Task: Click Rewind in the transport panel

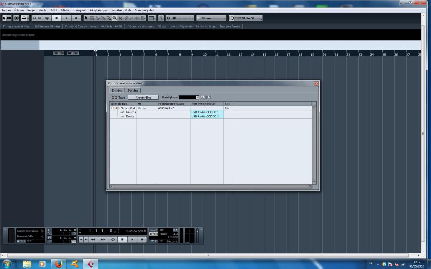Action: 93,240
